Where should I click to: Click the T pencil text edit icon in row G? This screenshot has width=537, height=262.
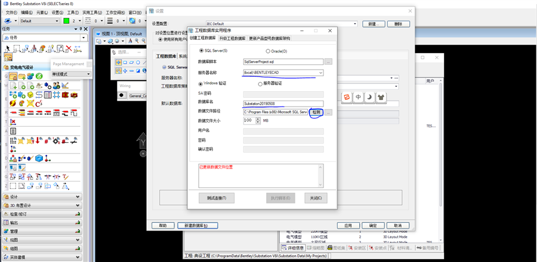(x=65, y=177)
